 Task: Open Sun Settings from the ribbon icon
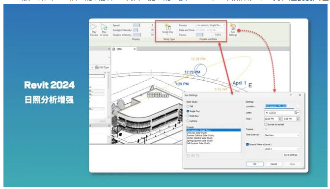click(233, 27)
